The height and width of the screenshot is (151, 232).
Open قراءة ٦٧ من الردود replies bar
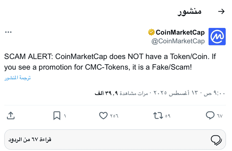[x=115, y=139]
